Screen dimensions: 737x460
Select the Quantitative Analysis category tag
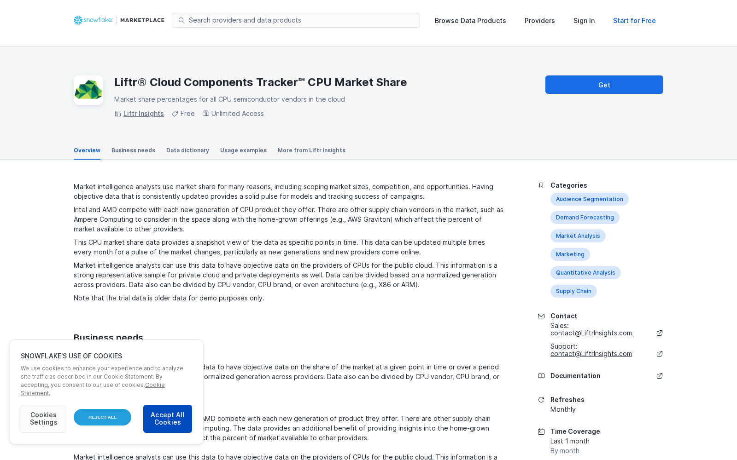click(x=585, y=273)
